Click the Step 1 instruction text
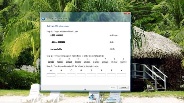This screenshot has height=103, width=184. pyautogui.click(x=62, y=31)
